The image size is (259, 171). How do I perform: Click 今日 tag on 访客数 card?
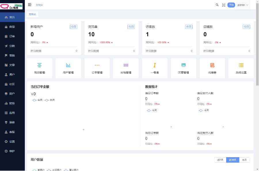pyautogui.click(x=188, y=27)
